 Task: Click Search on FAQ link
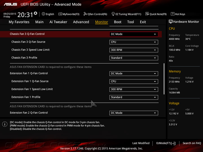pos(192,143)
